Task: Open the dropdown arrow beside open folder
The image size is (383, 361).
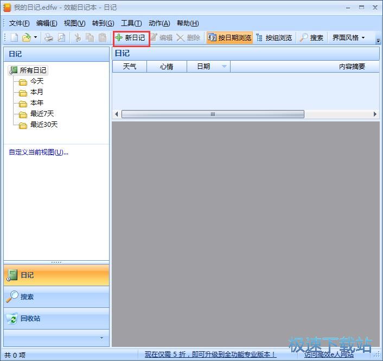Action: tap(35, 37)
